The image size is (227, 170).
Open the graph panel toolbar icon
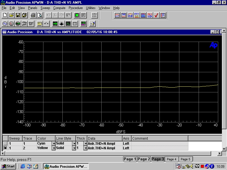click(95, 15)
